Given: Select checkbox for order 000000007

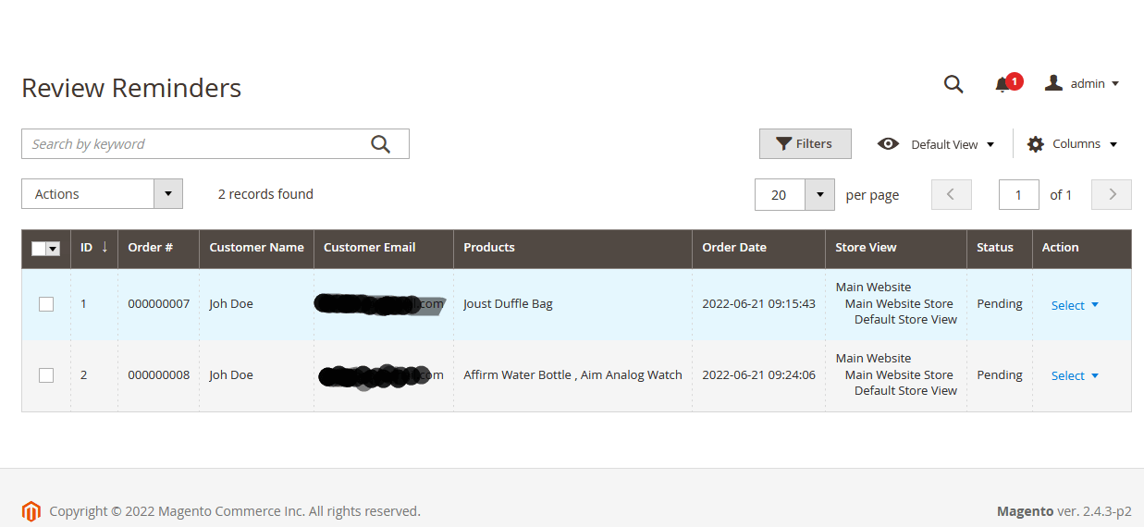Looking at the screenshot, I should point(46,304).
